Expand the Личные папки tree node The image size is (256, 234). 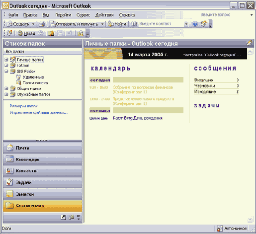click(x=6, y=60)
